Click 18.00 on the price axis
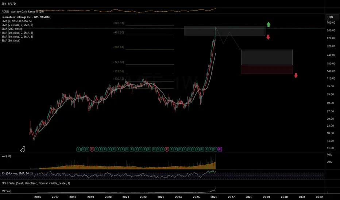 click(x=330, y=133)
